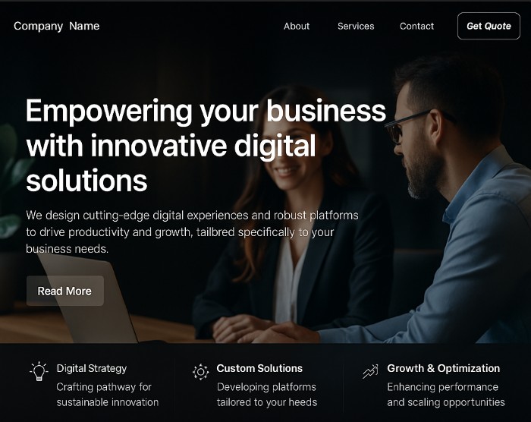Click 'Developing platforms tailored' description text
This screenshot has width=531, height=422.
(267, 395)
